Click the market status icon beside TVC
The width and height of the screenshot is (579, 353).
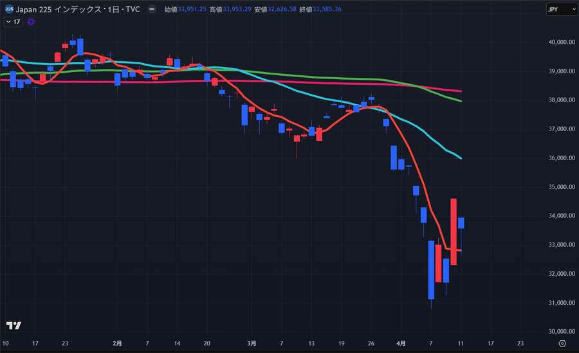click(151, 10)
